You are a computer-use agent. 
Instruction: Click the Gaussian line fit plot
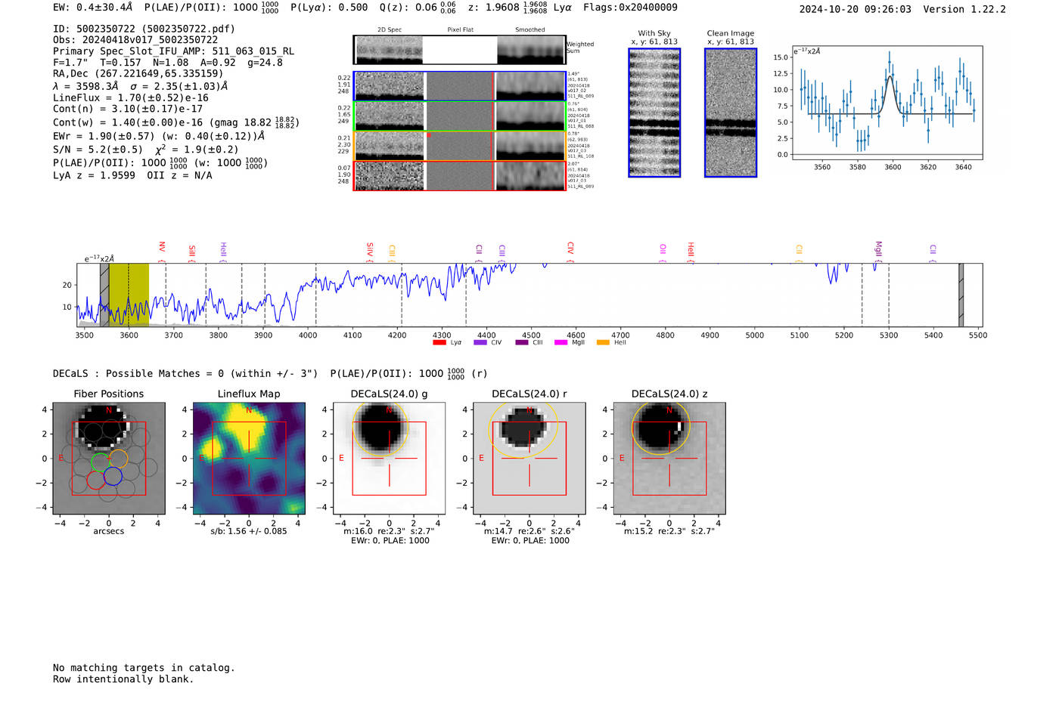(x=887, y=102)
